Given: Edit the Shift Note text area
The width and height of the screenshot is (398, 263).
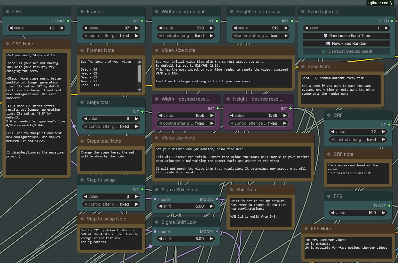Looking at the screenshot, I should point(260,212).
